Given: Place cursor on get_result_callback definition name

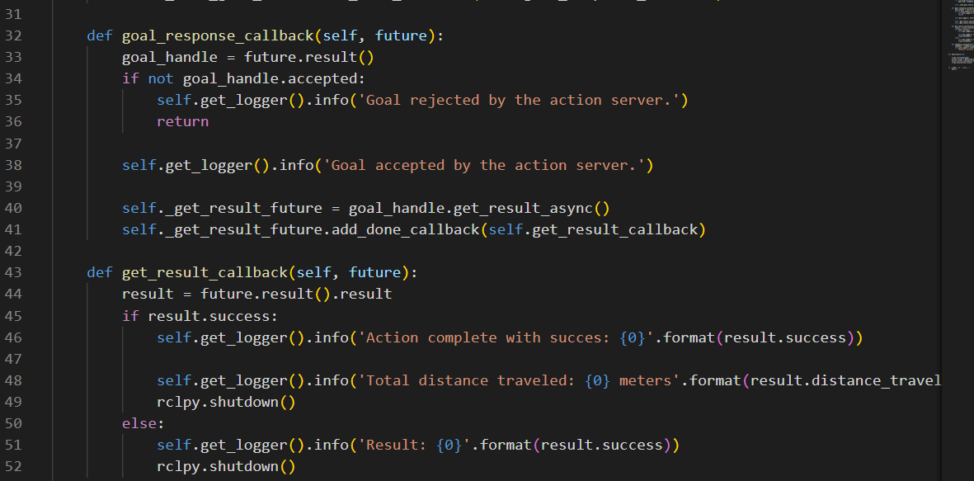Looking at the screenshot, I should 205,272.
